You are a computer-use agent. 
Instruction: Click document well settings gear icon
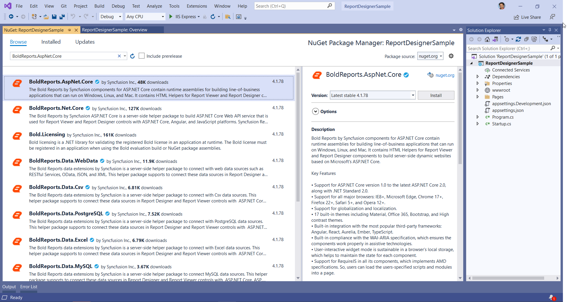pos(461,30)
